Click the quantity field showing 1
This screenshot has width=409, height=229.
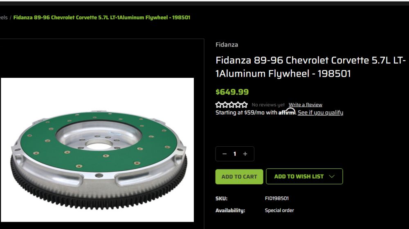click(x=235, y=154)
